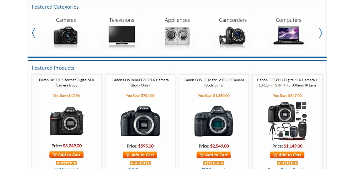Add the Canon EOS 5D Mark IV to cart
This screenshot has width=354, height=169.
pos(214,155)
